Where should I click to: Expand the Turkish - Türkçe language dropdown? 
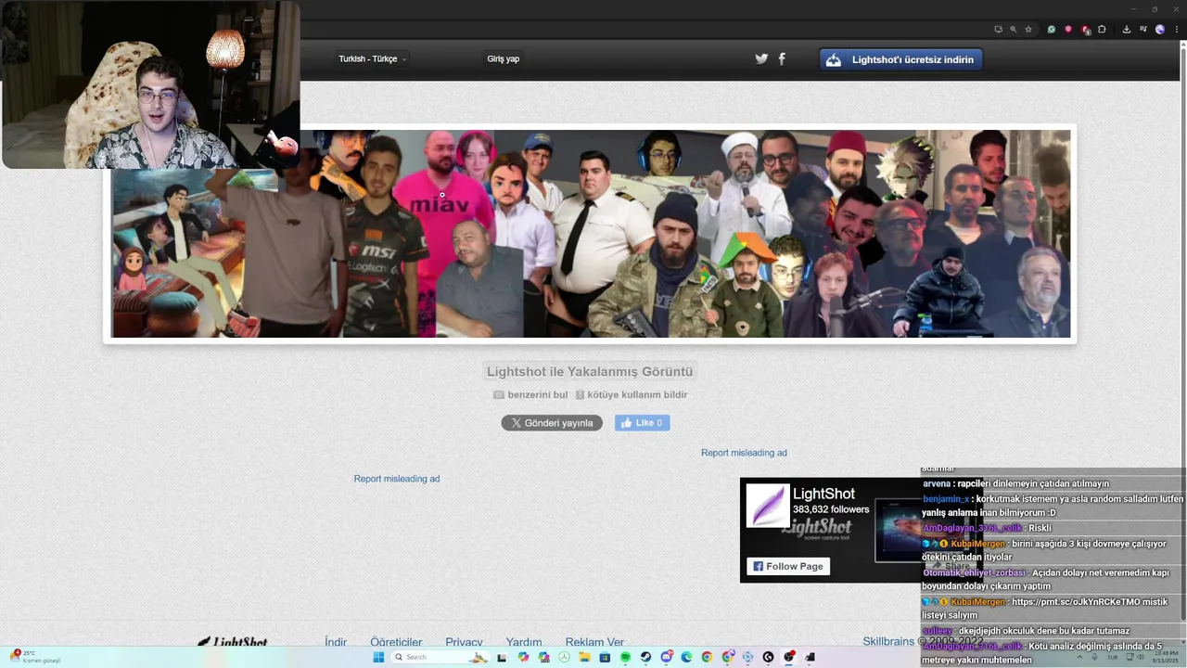pos(372,58)
